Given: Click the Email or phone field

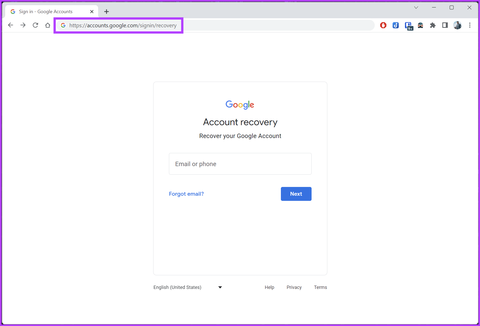Looking at the screenshot, I should coord(240,164).
